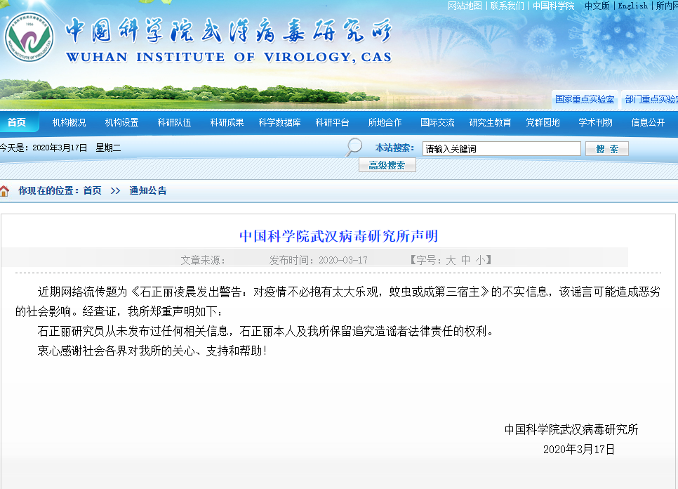Open the 部门重点实验室 tab
678x489 pixels.
[651, 100]
